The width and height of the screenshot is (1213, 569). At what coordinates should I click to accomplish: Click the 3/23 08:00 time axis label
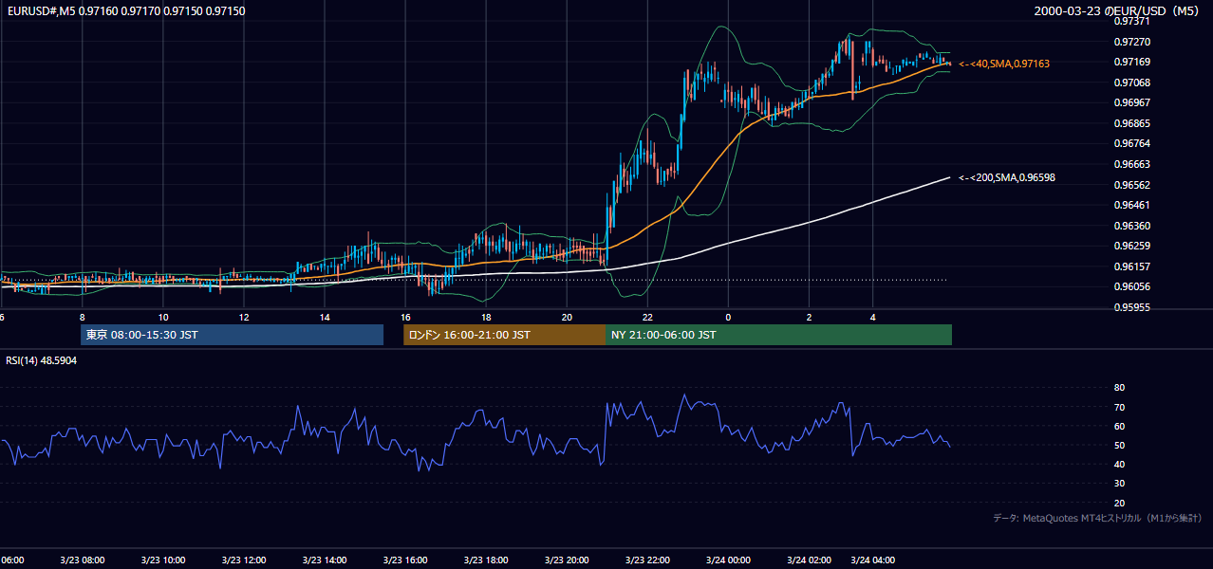[82, 560]
